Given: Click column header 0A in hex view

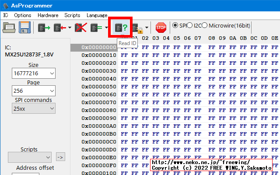Looking at the screenshot, I should click(233, 38).
